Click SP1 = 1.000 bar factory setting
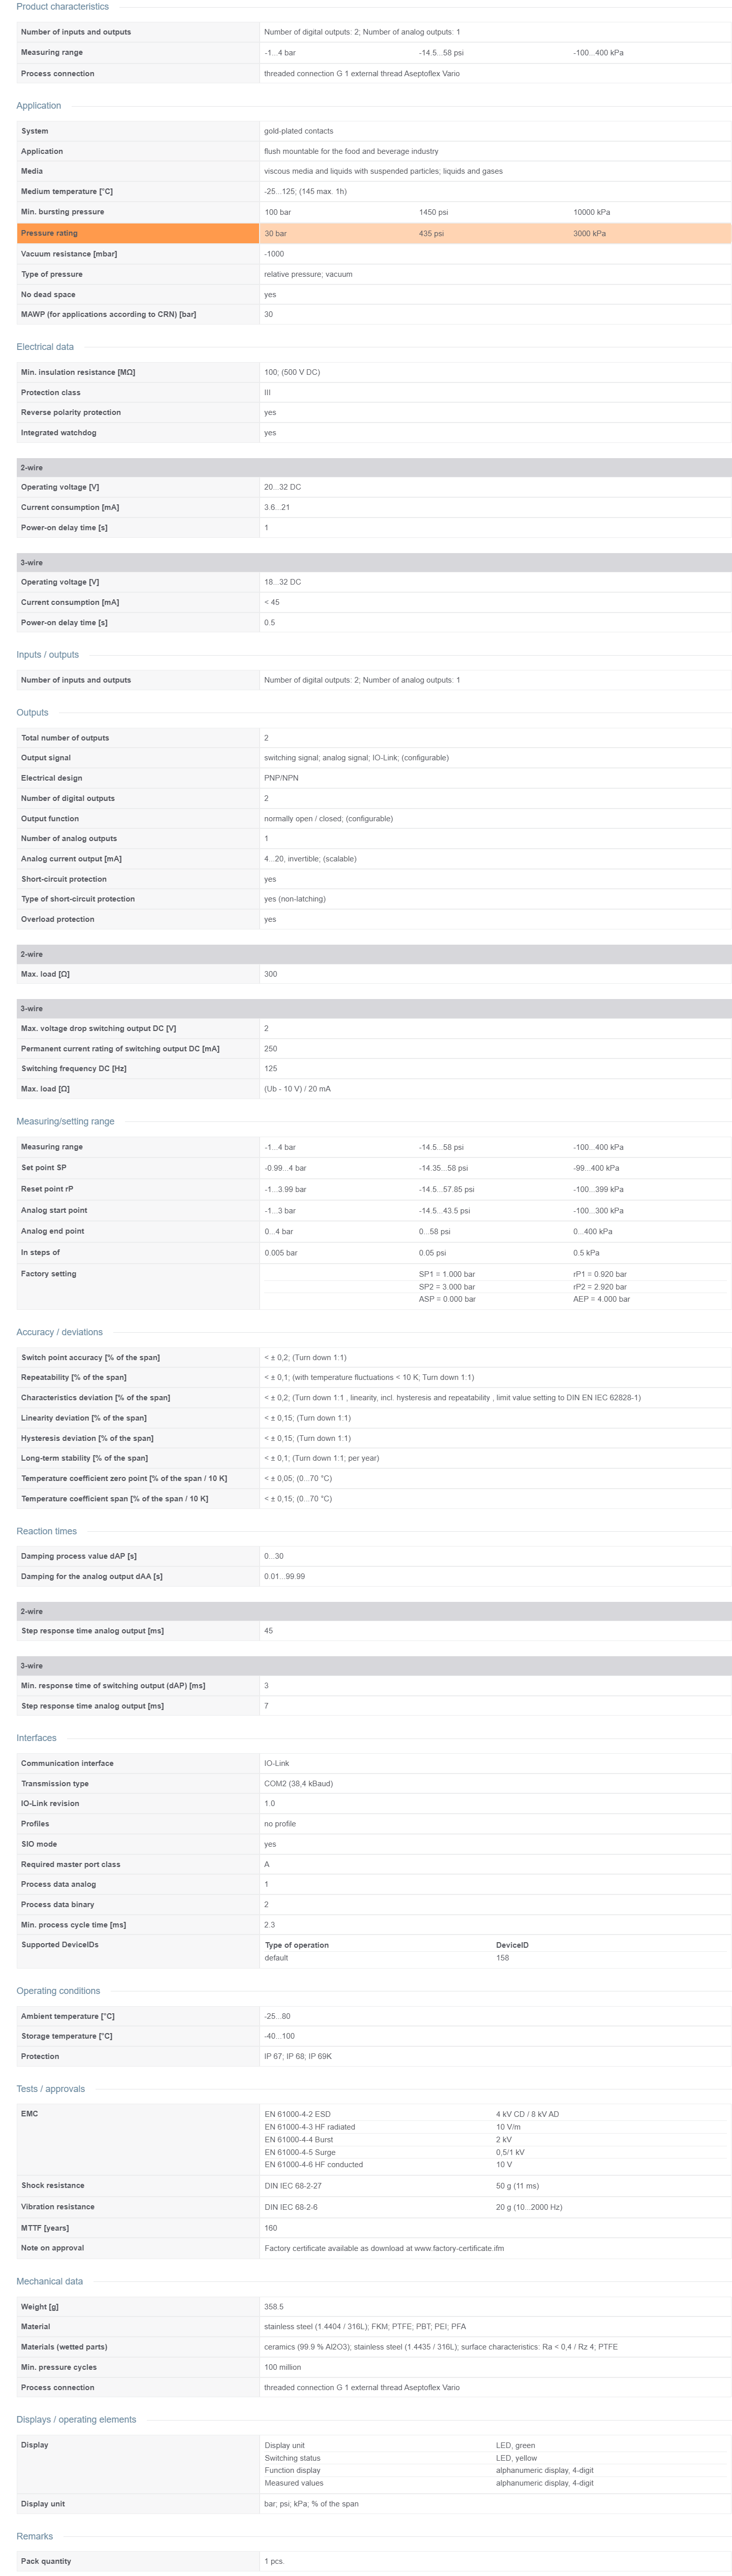The image size is (732, 2576). [x=447, y=1274]
